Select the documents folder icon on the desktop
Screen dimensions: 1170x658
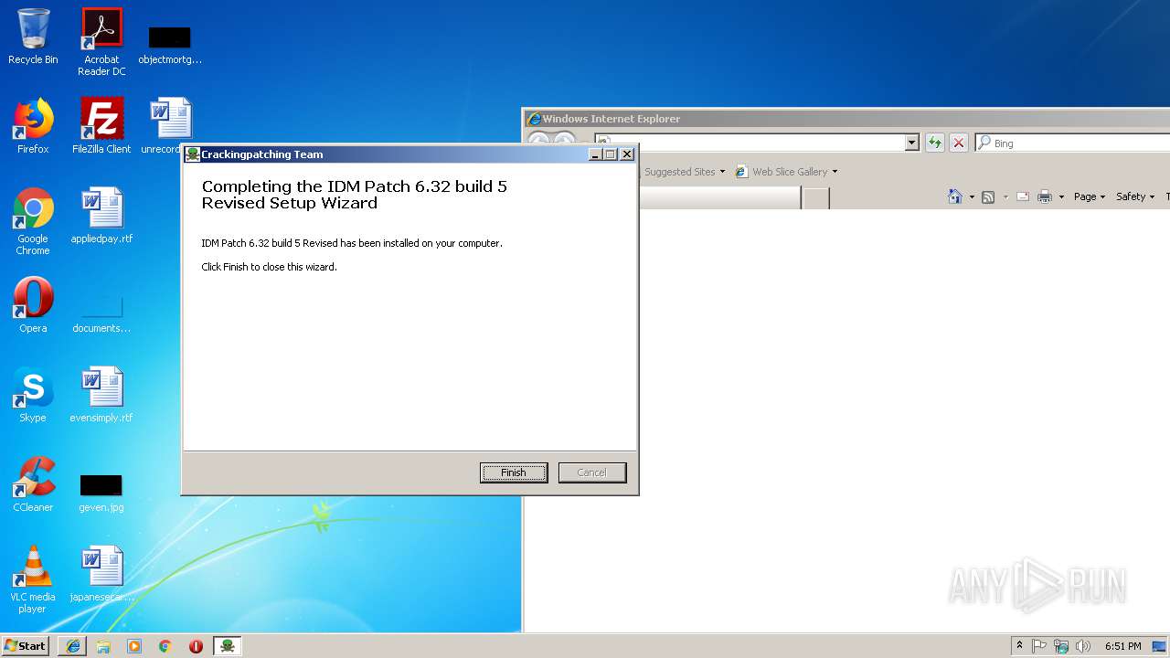click(101, 313)
